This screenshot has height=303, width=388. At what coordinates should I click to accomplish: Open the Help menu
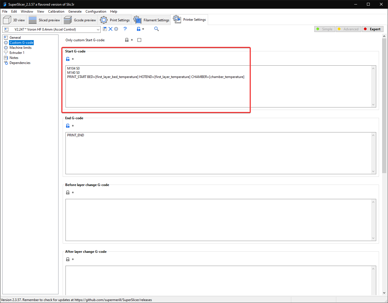coord(114,12)
